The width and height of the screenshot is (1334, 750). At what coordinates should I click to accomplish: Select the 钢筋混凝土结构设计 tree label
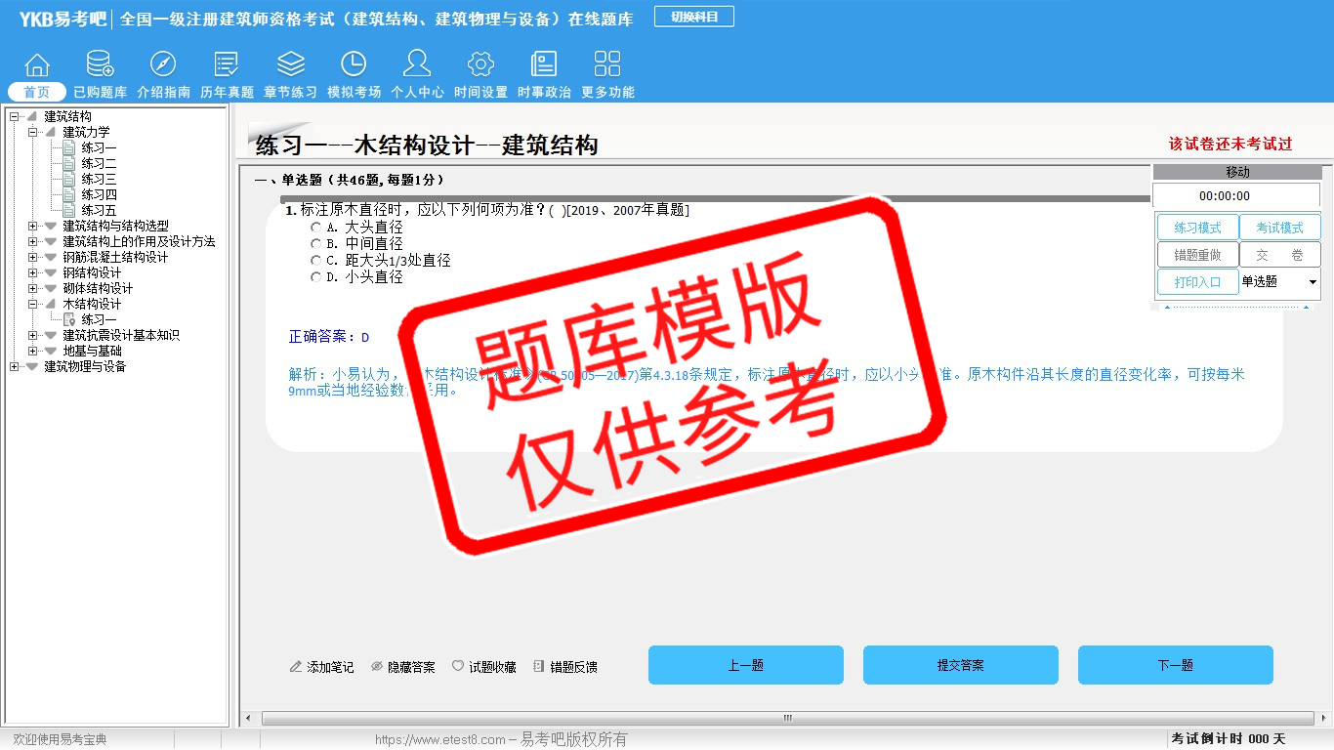click(115, 257)
